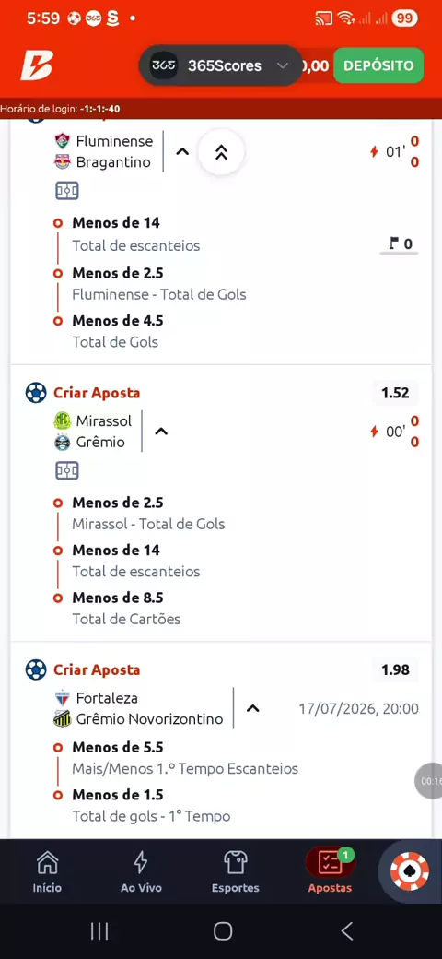This screenshot has width=442, height=959.
Task: Switch to the Ao Vivo tab
Action: click(141, 872)
